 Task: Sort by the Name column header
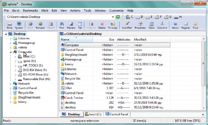tap(76, 39)
